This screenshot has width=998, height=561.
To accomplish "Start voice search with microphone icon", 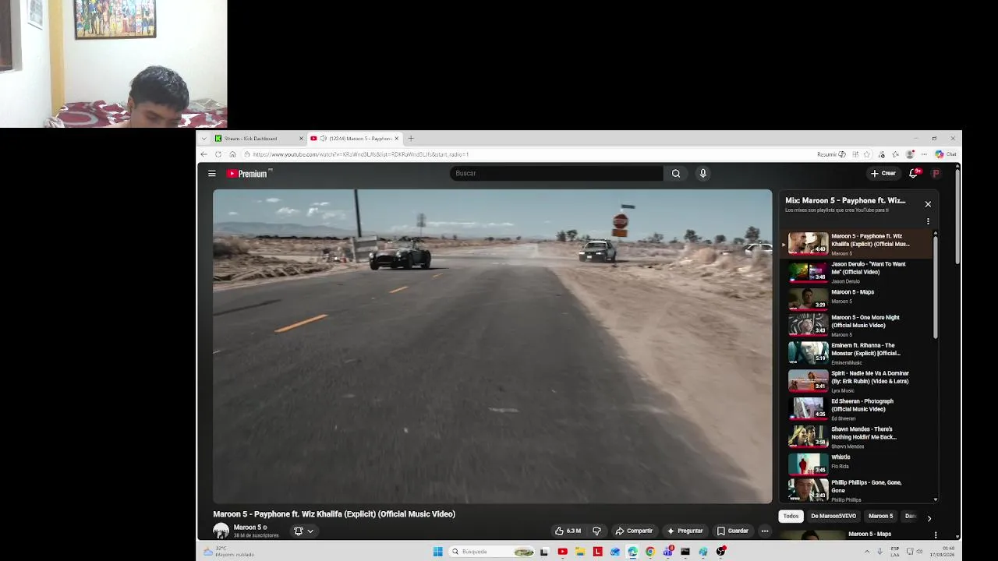I will tap(702, 173).
